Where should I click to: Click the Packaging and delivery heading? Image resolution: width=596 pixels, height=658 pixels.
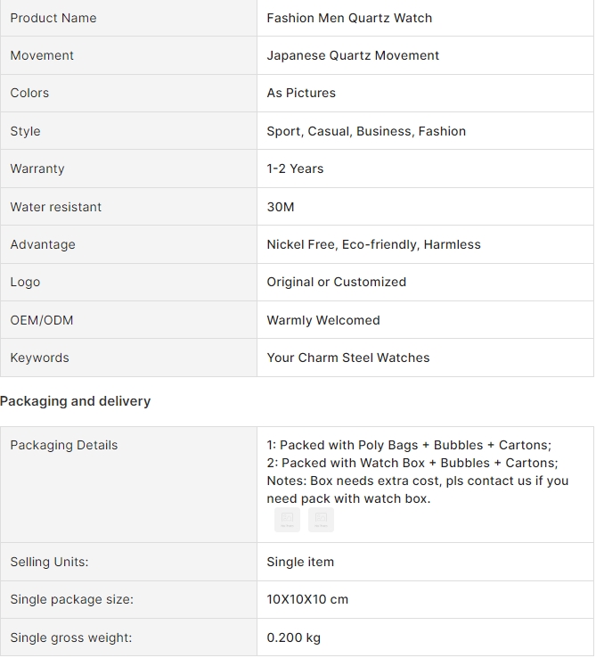[75, 401]
